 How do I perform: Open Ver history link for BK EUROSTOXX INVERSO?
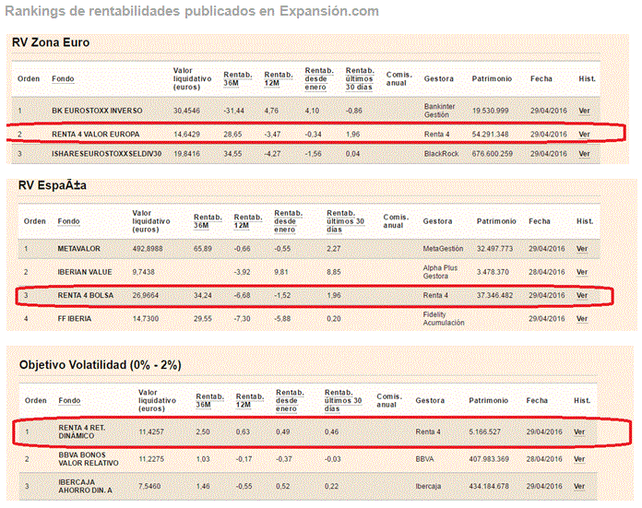584,111
